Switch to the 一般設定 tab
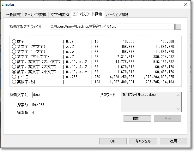The width and height of the screenshot is (194, 151). 13,15
